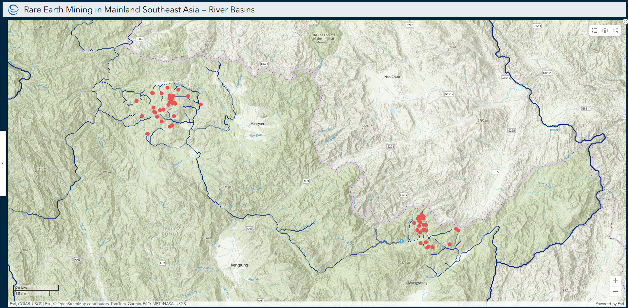Click the blue hydropower dam marker
The height and width of the screenshot is (308, 628).
pyautogui.click(x=402, y=241)
